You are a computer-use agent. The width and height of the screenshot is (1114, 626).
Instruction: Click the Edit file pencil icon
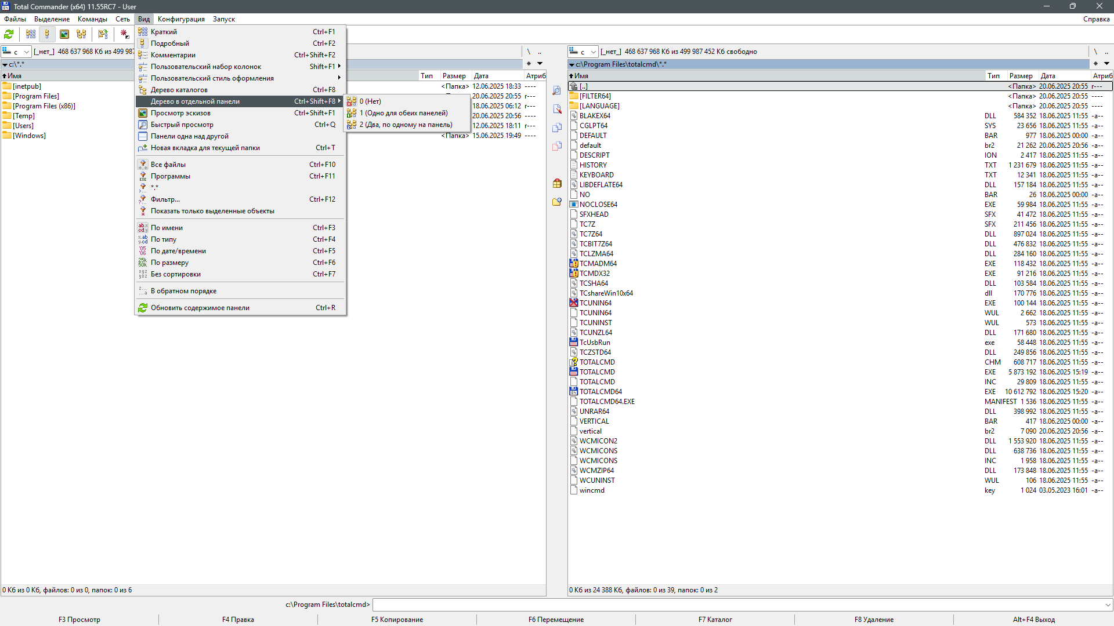coord(557,109)
